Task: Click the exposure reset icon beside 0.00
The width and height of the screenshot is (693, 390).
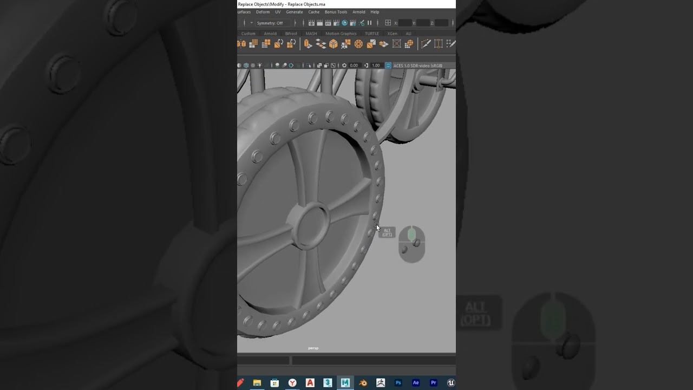Action: pos(344,66)
